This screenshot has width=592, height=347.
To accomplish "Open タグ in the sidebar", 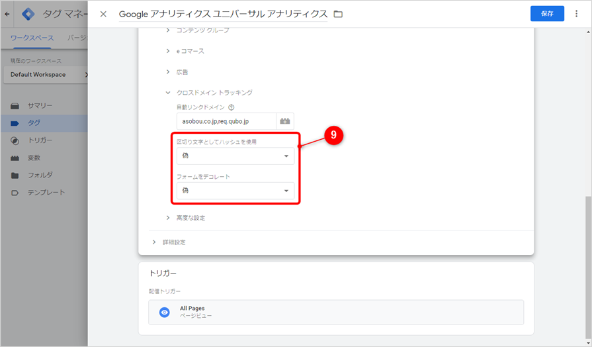I will tap(44, 123).
